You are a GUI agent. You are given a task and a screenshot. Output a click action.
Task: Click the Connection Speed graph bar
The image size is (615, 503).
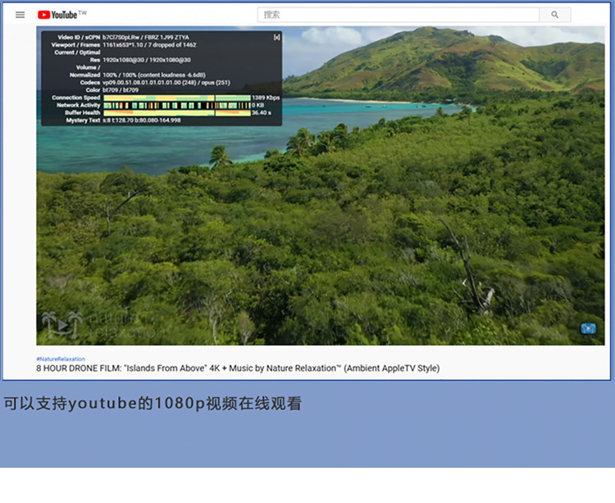pyautogui.click(x=176, y=97)
